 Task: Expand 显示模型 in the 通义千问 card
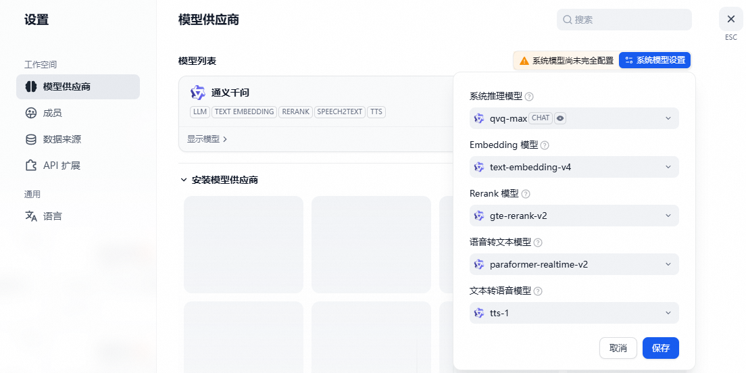(207, 139)
